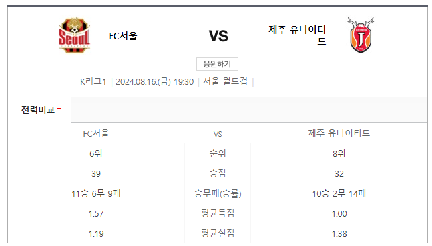This screenshot has height=246, width=432.
Task: Click the FC Seoul club emblem
Action: tap(74, 35)
